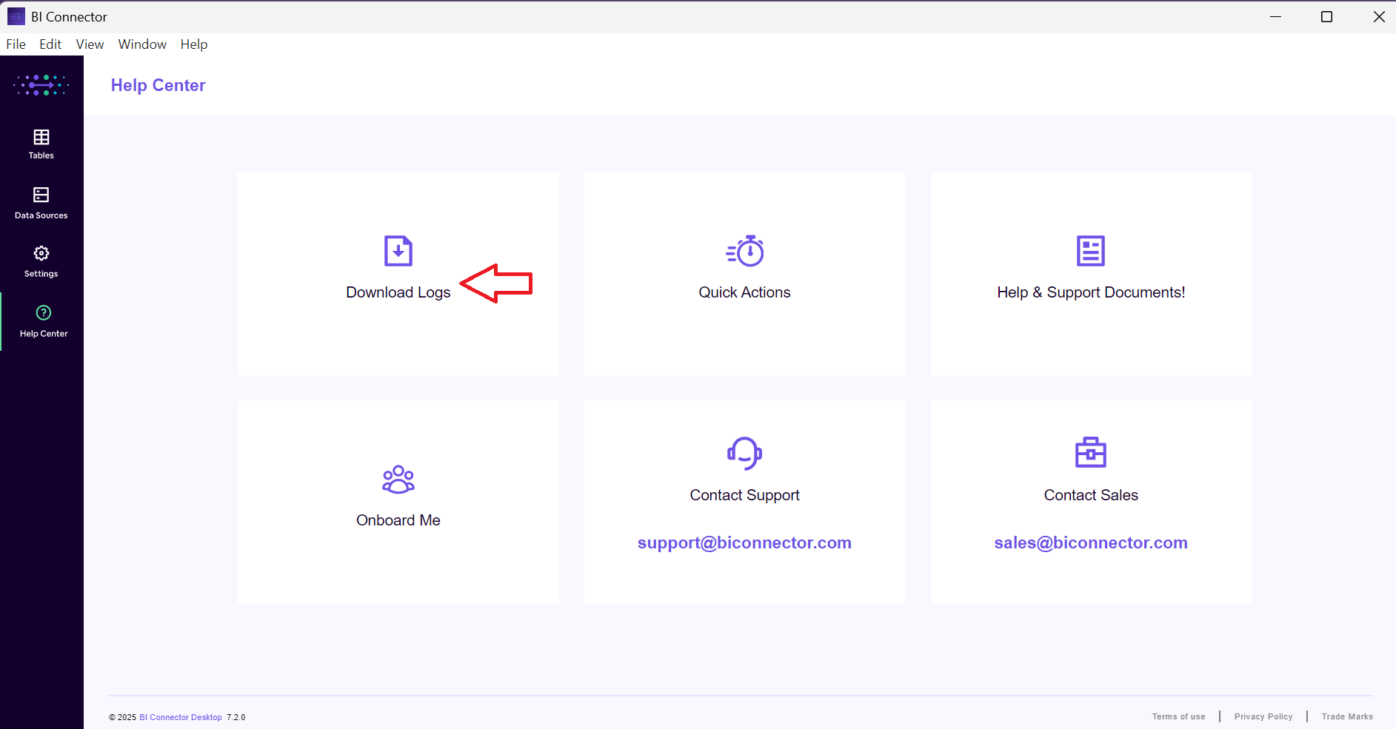
Task: Open the Window menu
Action: (142, 44)
